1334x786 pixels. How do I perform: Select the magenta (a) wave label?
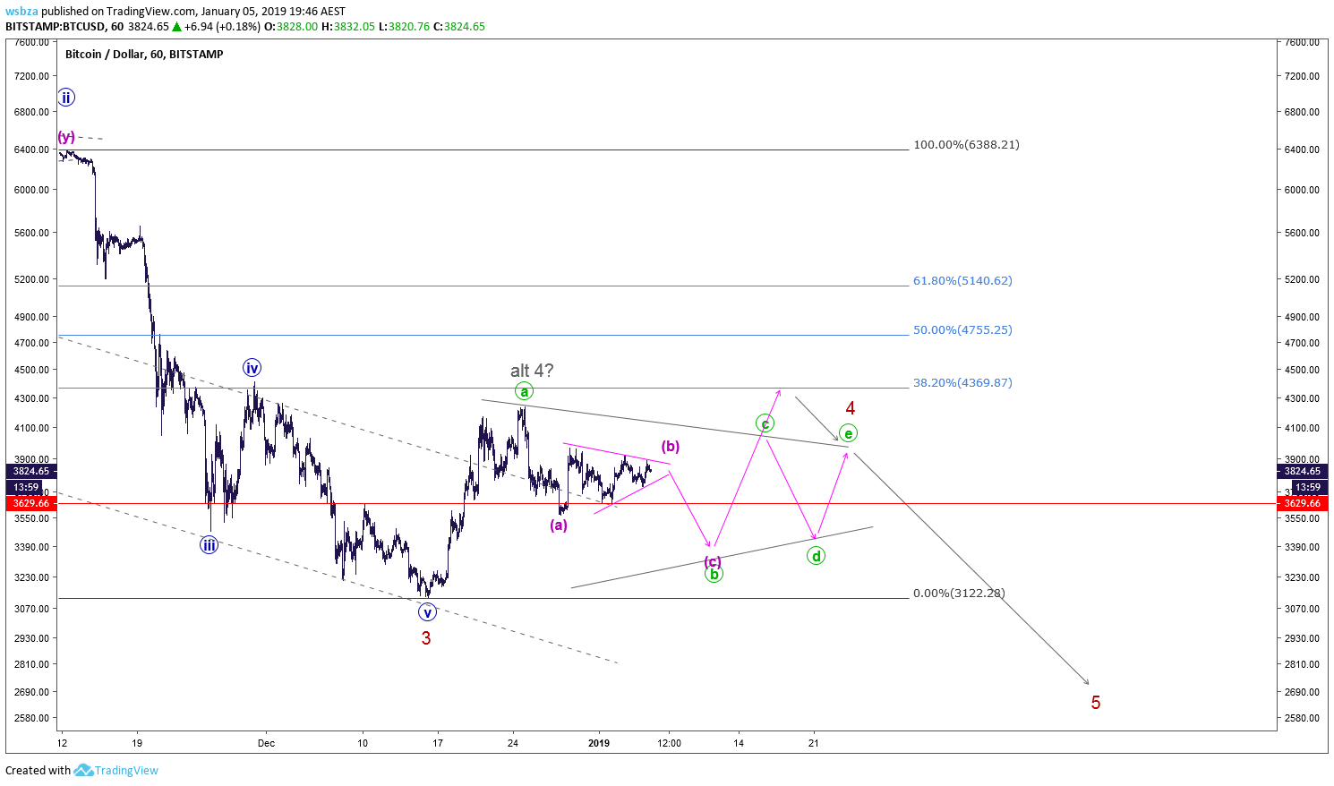pyautogui.click(x=559, y=525)
